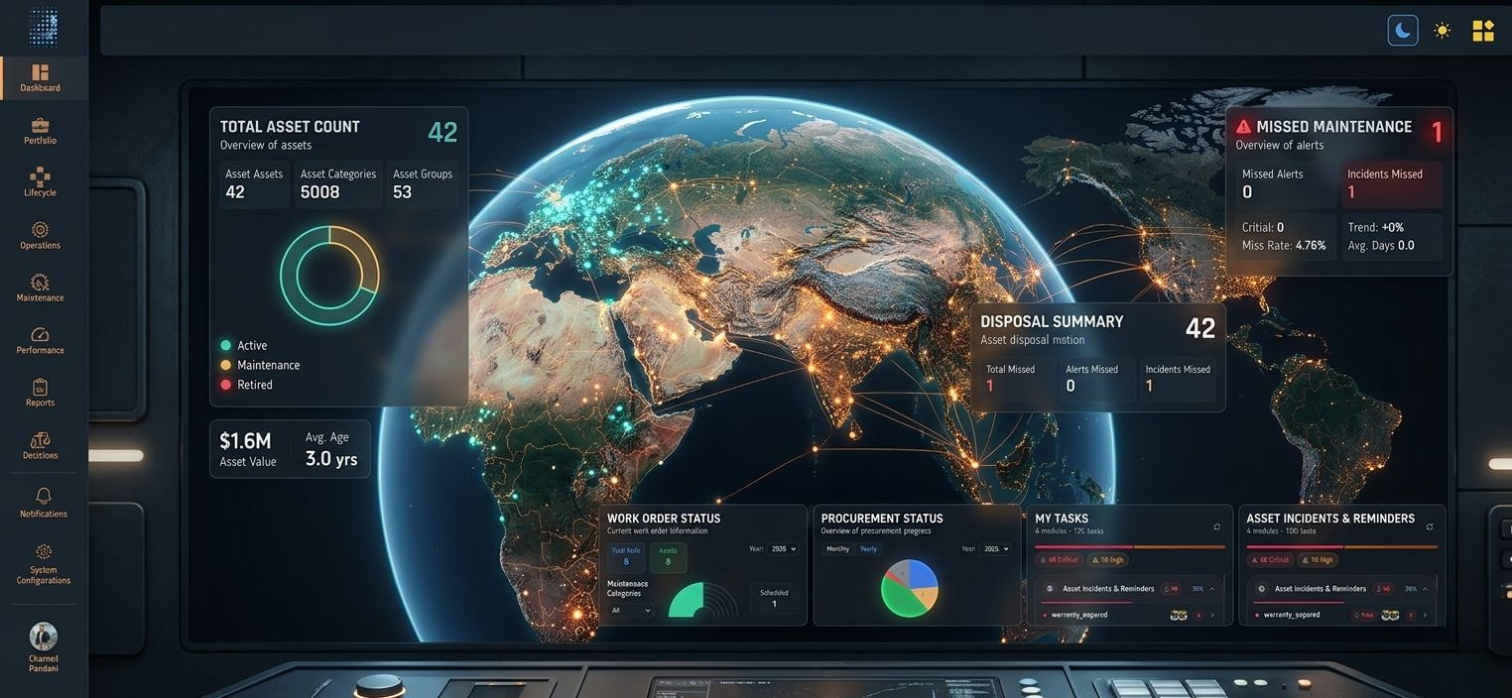Image resolution: width=1512 pixels, height=698 pixels.
Task: Open the Notifications bell icon
Action: coord(44,496)
